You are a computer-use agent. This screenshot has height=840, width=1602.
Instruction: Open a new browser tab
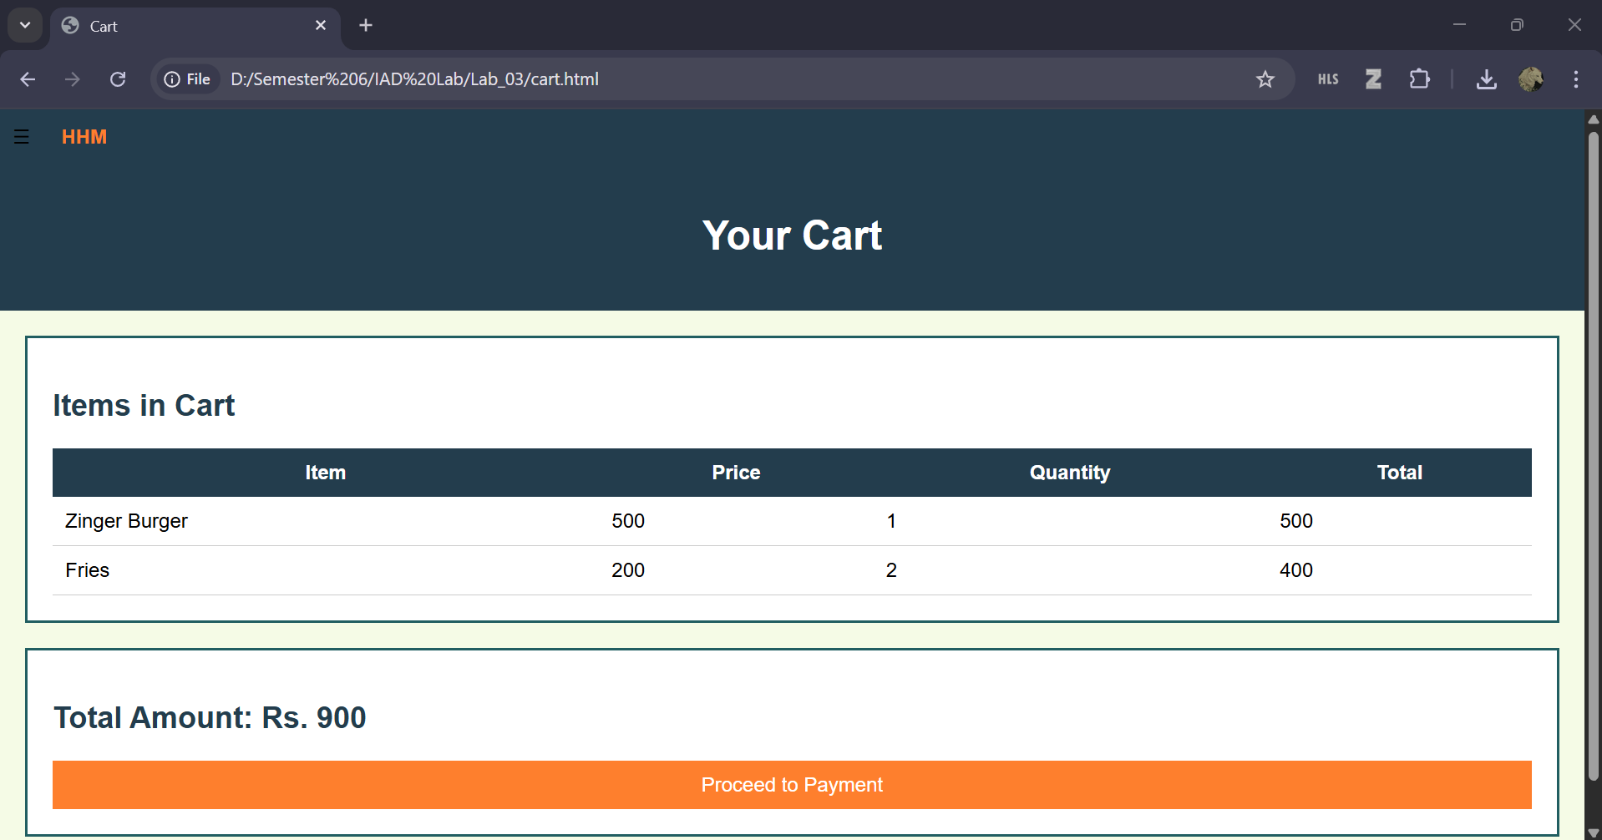click(365, 25)
